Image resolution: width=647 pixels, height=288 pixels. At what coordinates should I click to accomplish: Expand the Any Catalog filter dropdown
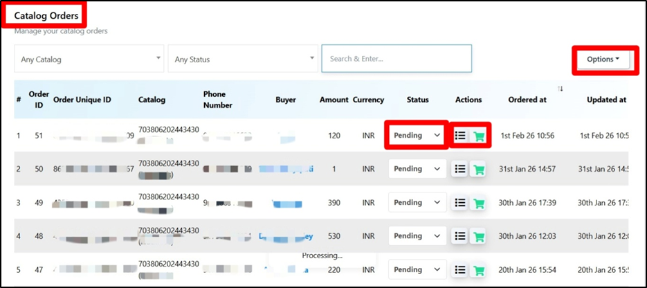[90, 60]
